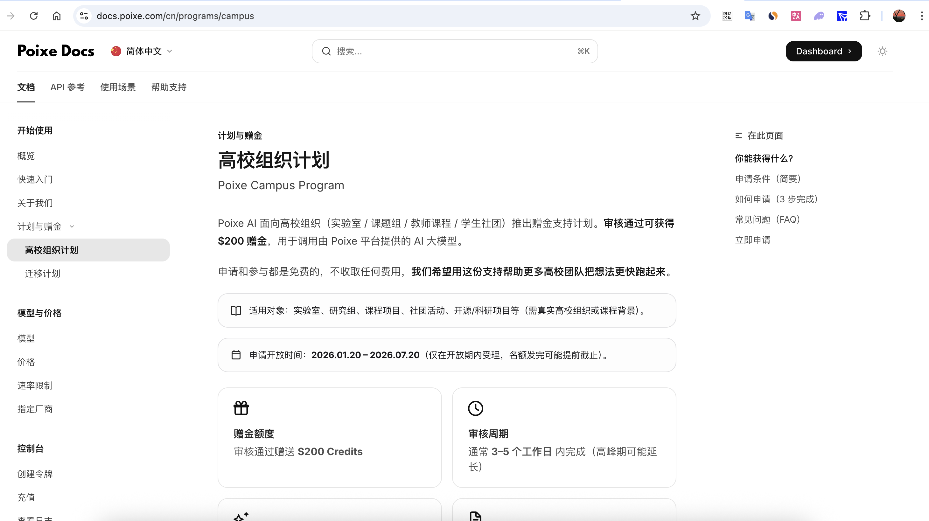Image resolution: width=929 pixels, height=521 pixels.
Task: Click the Poixe Docs logo
Action: (56, 51)
